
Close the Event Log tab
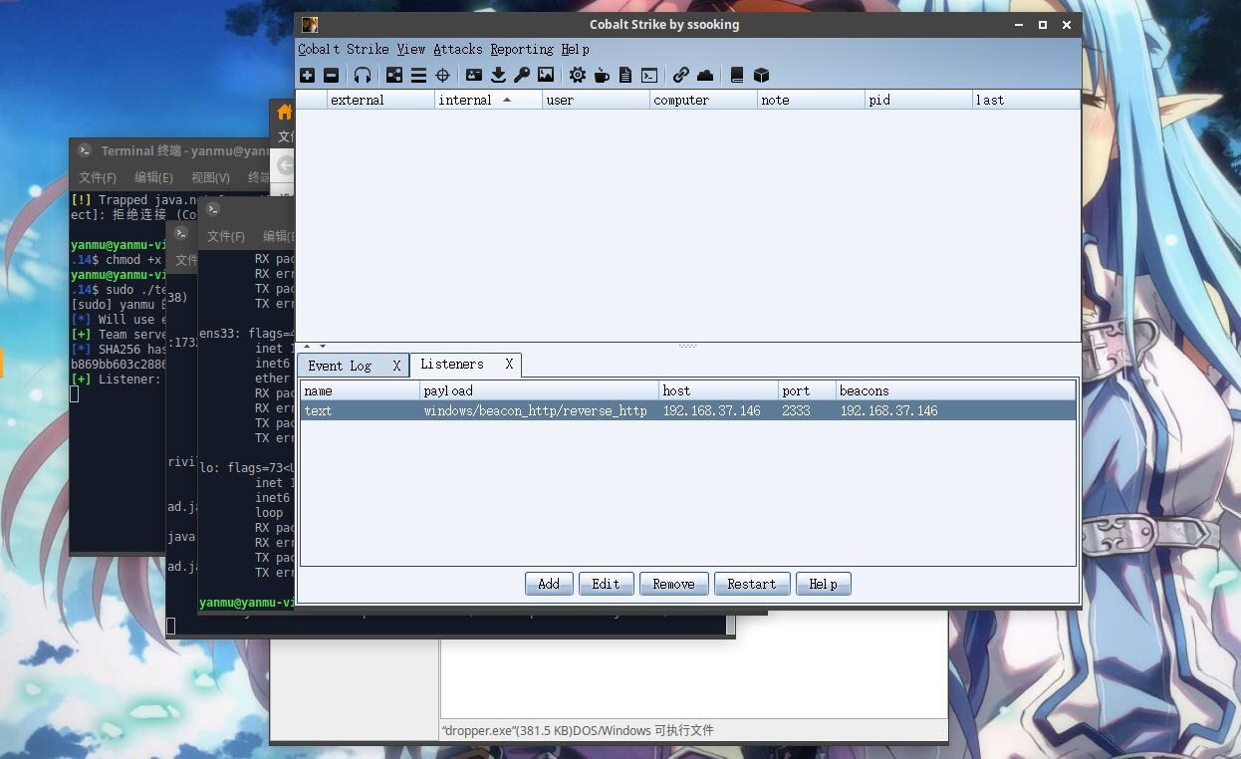pos(396,366)
